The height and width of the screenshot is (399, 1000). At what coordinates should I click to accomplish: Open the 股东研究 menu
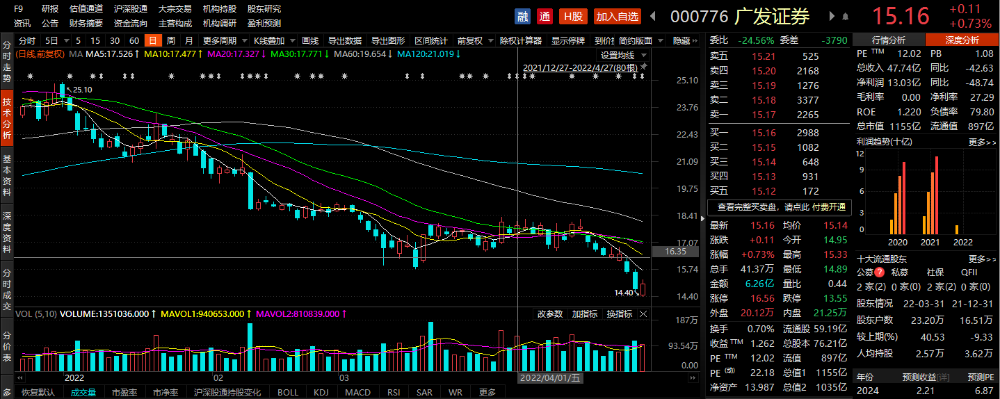(264, 9)
